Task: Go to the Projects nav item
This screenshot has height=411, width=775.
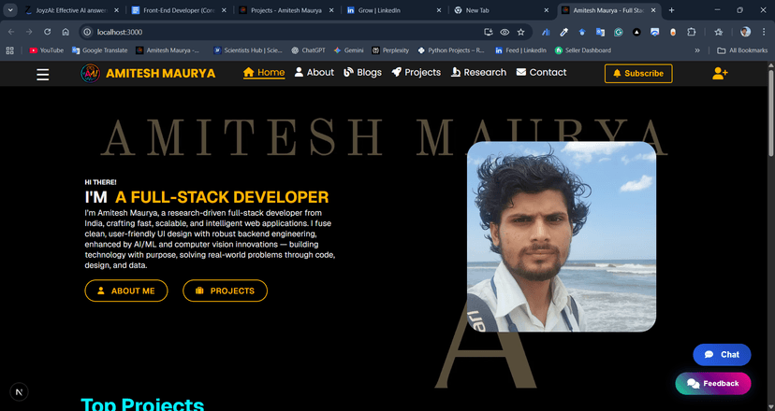Action: point(416,72)
